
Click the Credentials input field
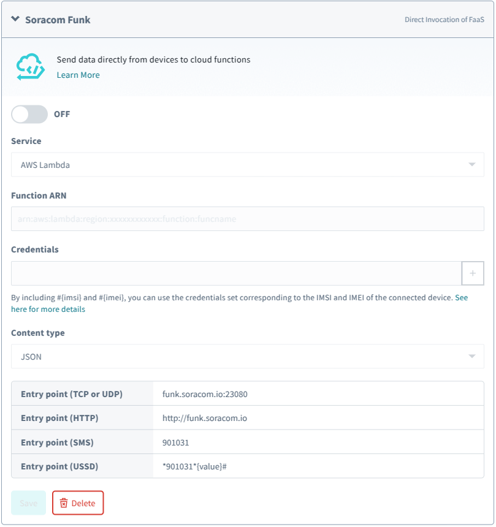pyautogui.click(x=236, y=273)
